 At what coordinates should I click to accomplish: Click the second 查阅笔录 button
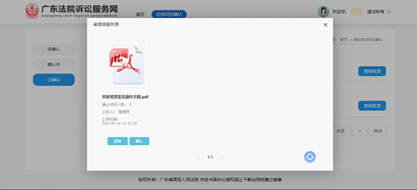click(x=372, y=106)
